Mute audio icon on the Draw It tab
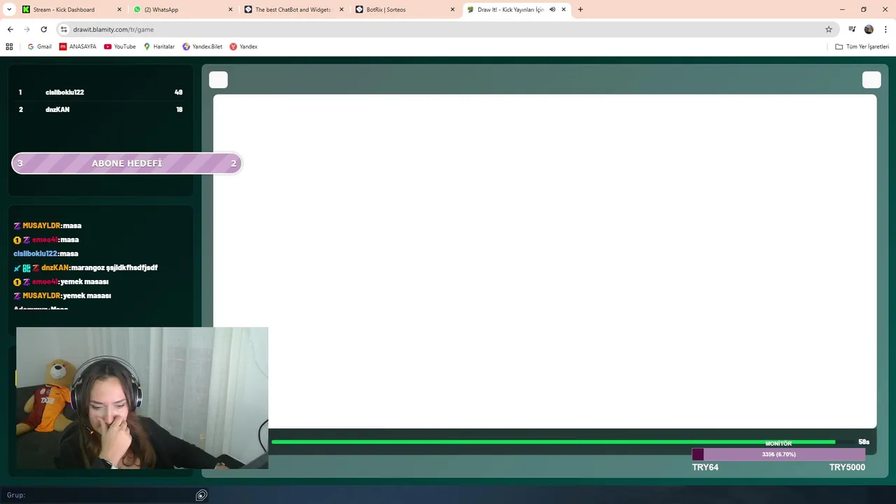The image size is (896, 504). pyautogui.click(x=552, y=10)
